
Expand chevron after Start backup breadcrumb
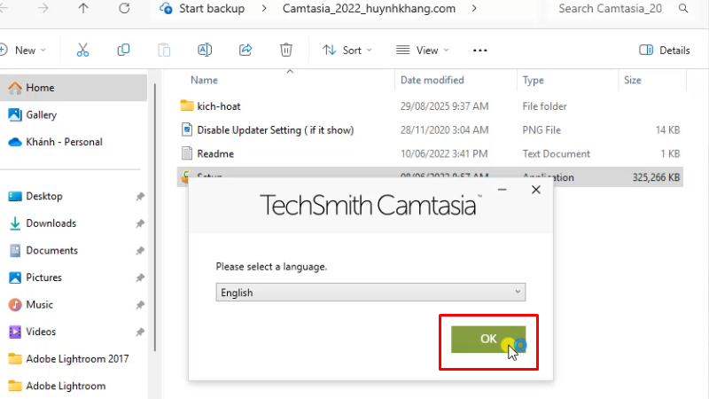[264, 9]
